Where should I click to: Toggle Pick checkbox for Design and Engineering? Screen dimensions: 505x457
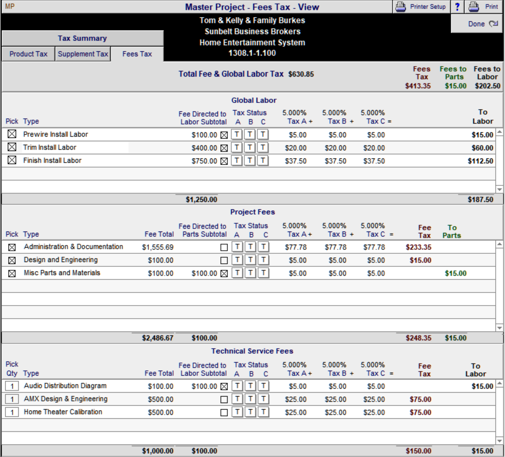click(12, 260)
